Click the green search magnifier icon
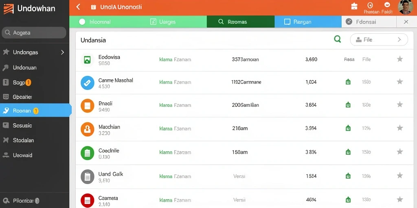 pos(338,39)
